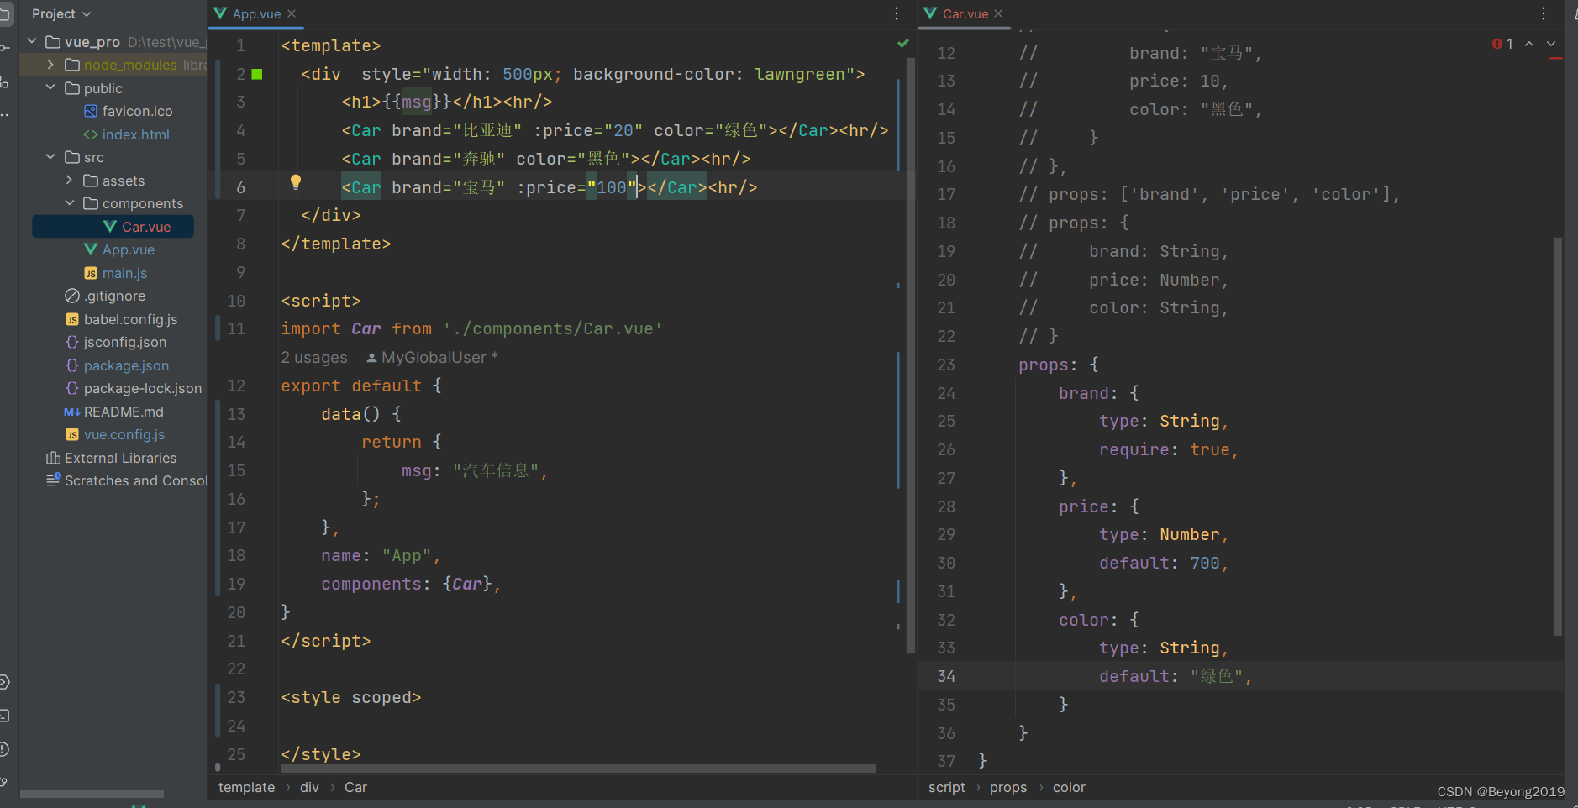The height and width of the screenshot is (808, 1578).
Task: Open README.md file
Action: click(114, 412)
